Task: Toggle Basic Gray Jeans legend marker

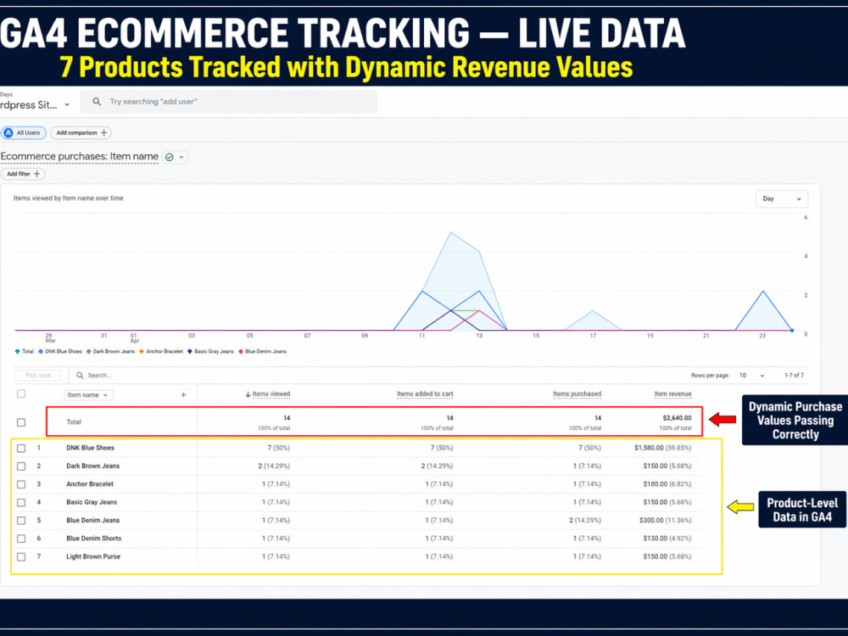Action: (190, 352)
